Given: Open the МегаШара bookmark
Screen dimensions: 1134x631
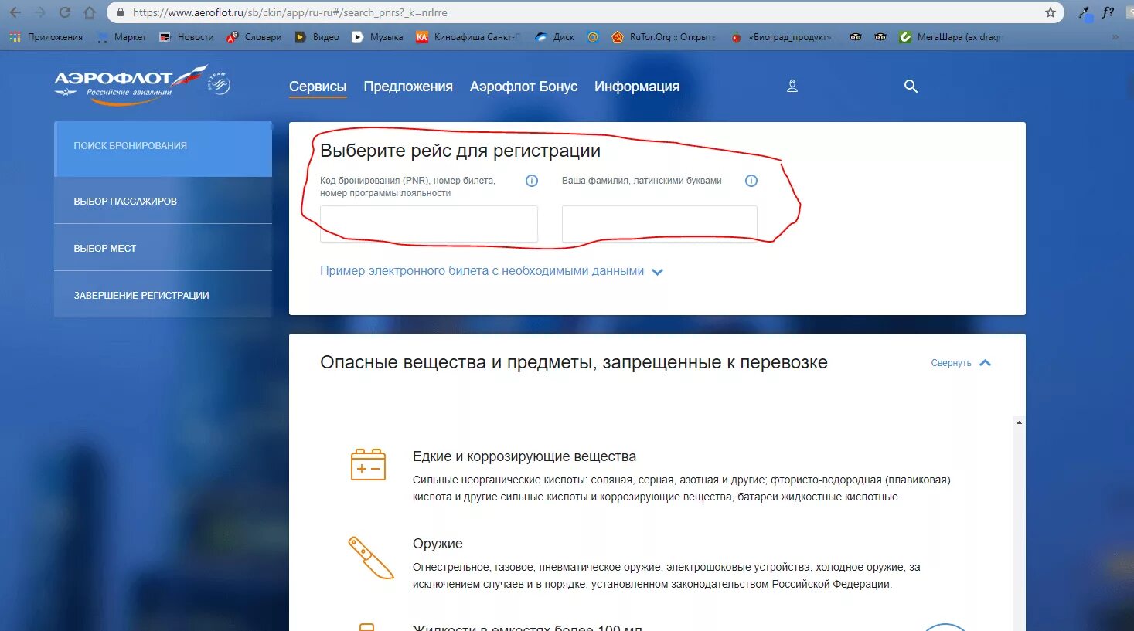Looking at the screenshot, I should click(951, 37).
